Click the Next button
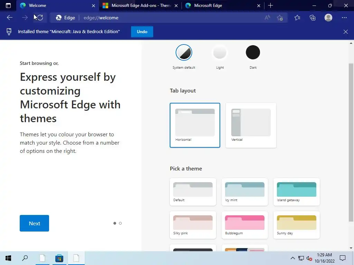Screen dimensions: 354x265 [x=34, y=223]
